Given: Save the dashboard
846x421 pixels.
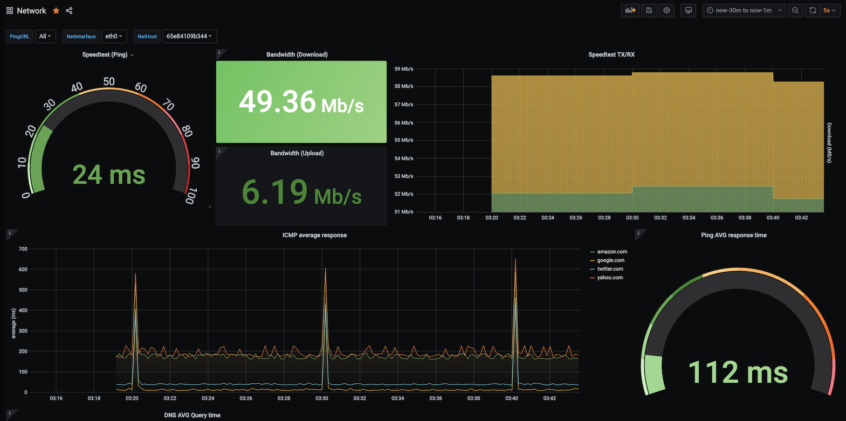Looking at the screenshot, I should (x=649, y=10).
